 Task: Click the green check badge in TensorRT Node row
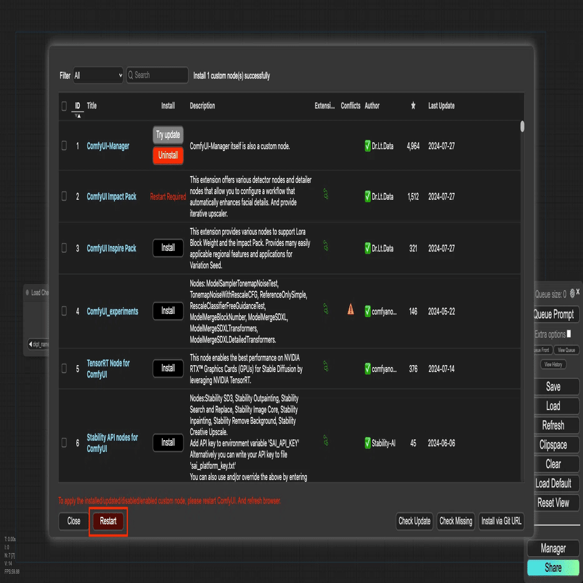(x=368, y=368)
